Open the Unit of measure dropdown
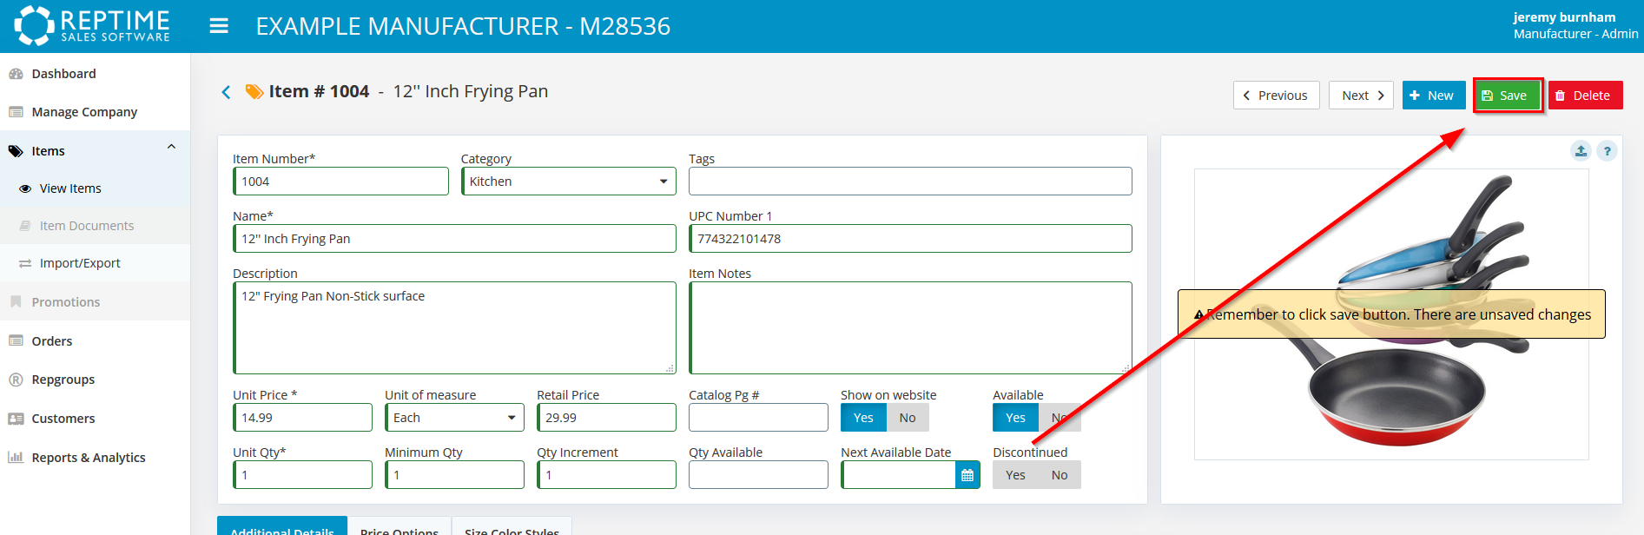Viewport: 1644px width, 535px height. 455,418
